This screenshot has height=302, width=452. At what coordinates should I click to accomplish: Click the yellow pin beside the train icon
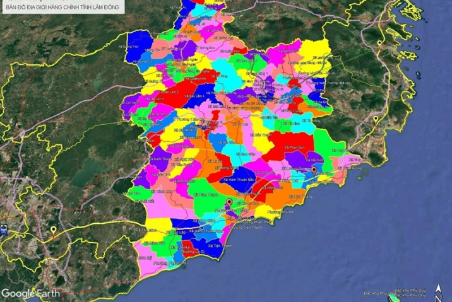(54, 229)
